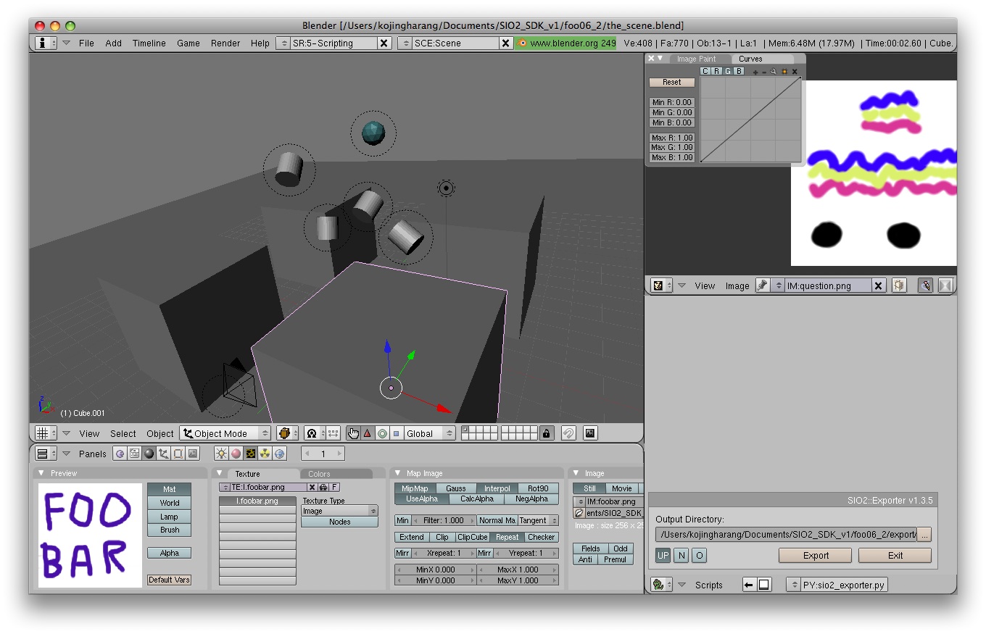
Task: Open the Scripts menu in script window
Action: point(709,585)
